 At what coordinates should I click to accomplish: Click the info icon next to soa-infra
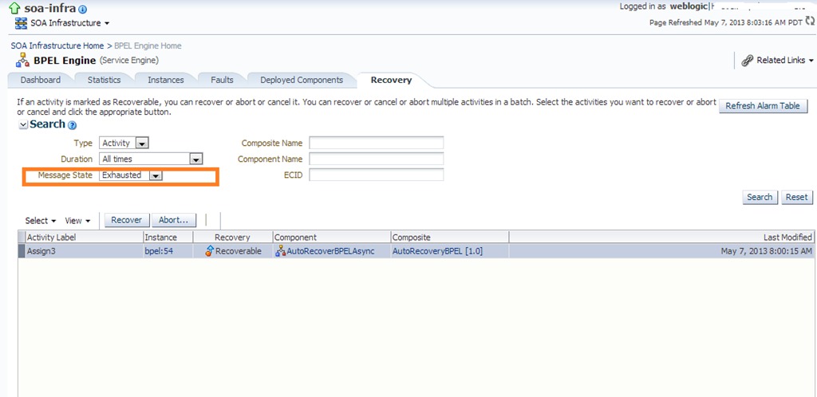[83, 10]
